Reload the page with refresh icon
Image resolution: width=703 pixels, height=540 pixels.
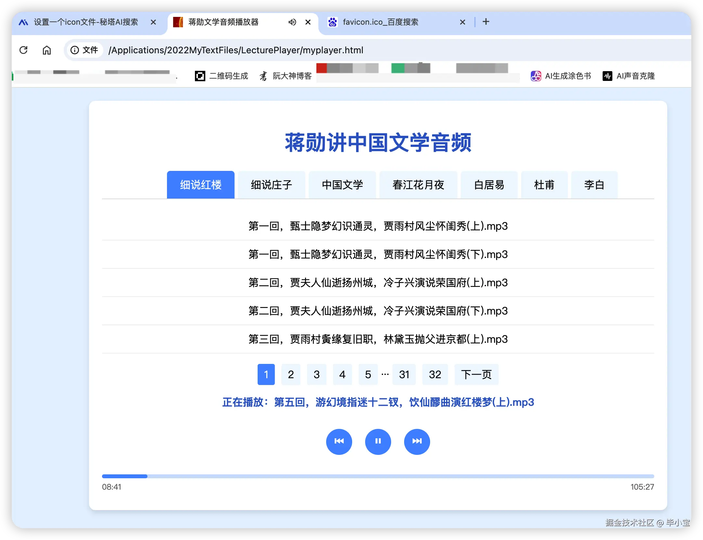[x=23, y=50]
